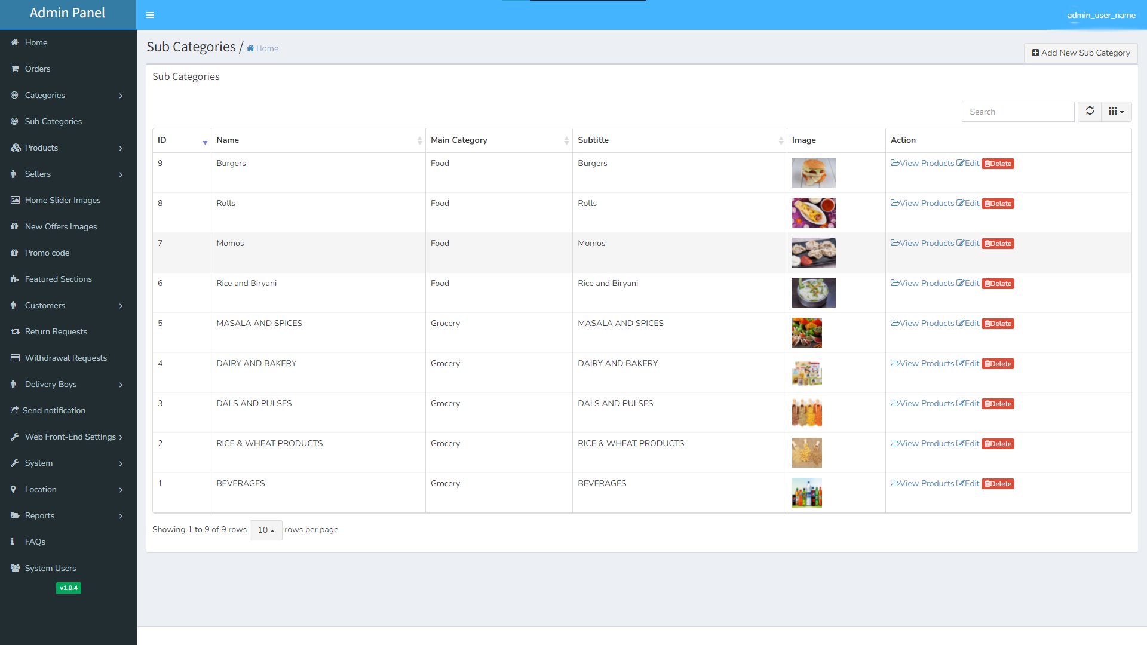The width and height of the screenshot is (1147, 645).
Task: Click the Home breadcrumb house icon
Action: tap(250, 48)
